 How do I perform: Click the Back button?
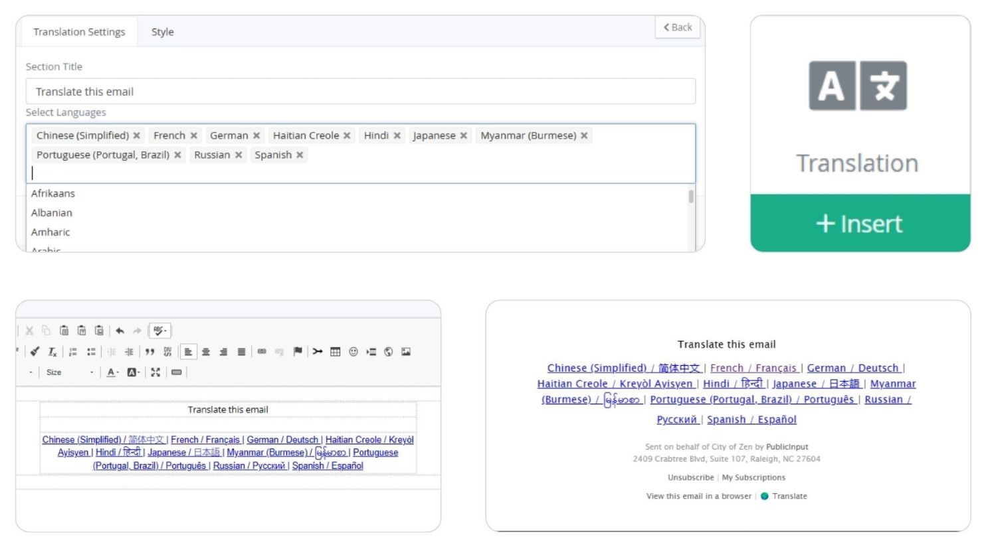pos(678,27)
